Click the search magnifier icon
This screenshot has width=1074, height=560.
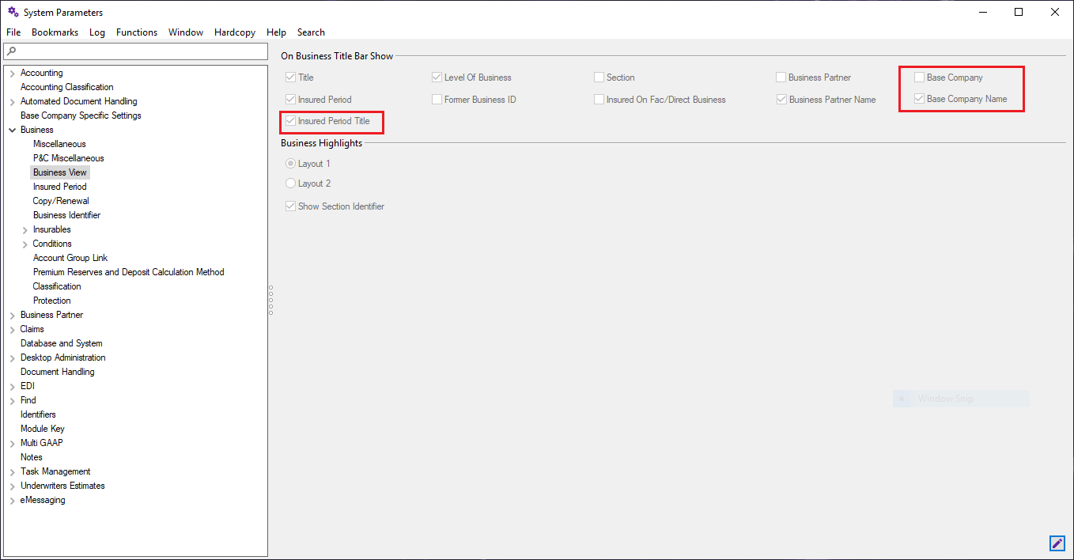[11, 51]
